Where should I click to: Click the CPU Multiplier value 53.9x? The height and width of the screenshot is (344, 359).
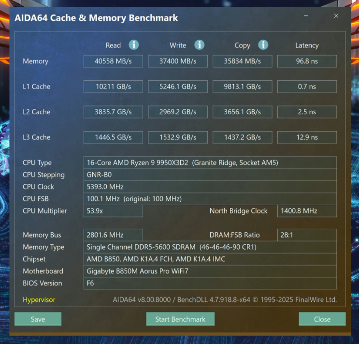[113, 211]
